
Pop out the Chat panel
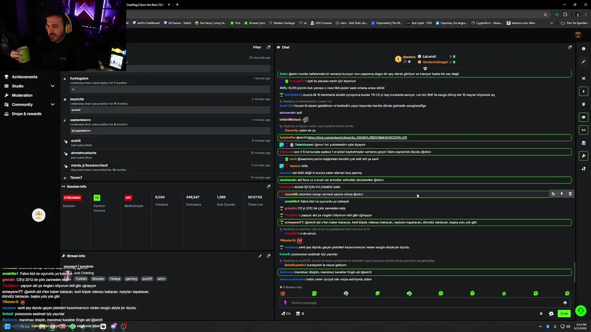click(570, 47)
